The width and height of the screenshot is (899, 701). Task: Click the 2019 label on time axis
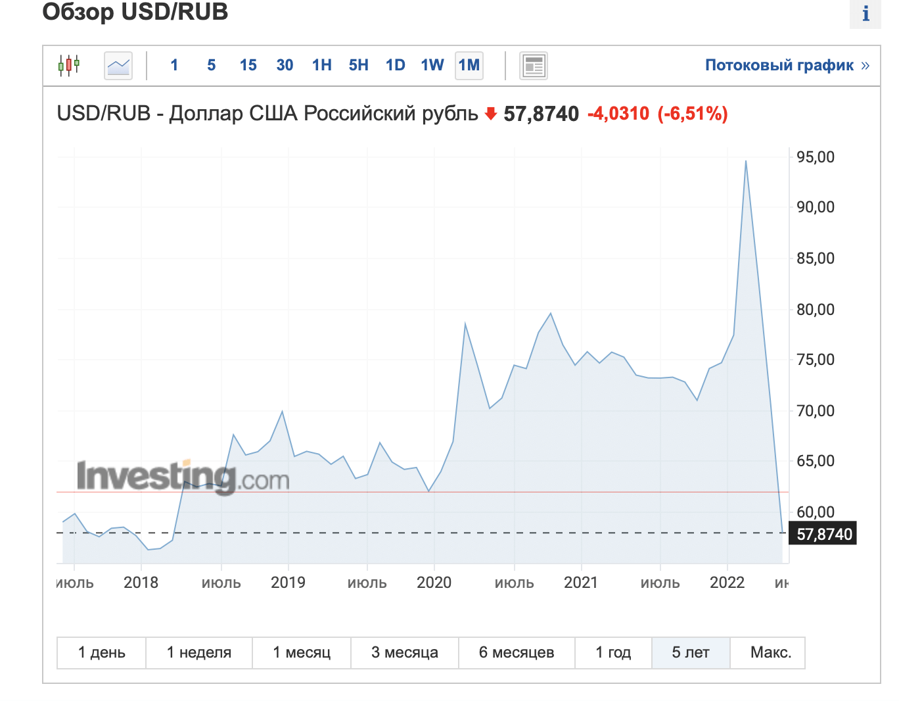point(288,583)
